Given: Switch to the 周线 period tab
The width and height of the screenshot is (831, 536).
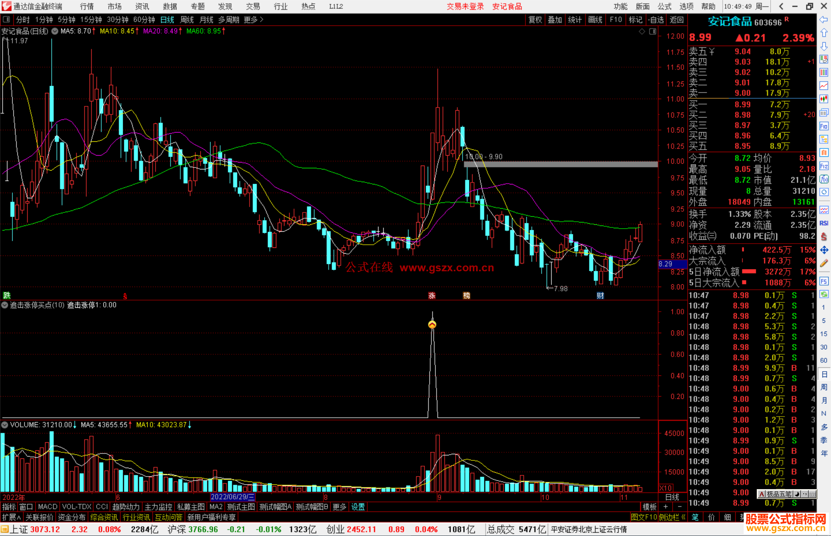Looking at the screenshot, I should coord(187,20).
